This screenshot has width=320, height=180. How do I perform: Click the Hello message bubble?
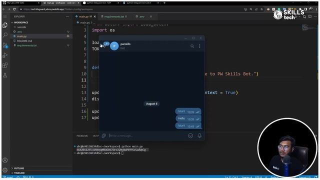click(188, 118)
